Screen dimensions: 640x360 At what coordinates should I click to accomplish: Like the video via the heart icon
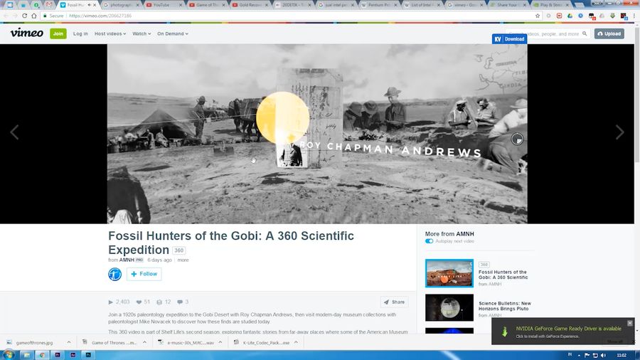pyautogui.click(x=139, y=302)
